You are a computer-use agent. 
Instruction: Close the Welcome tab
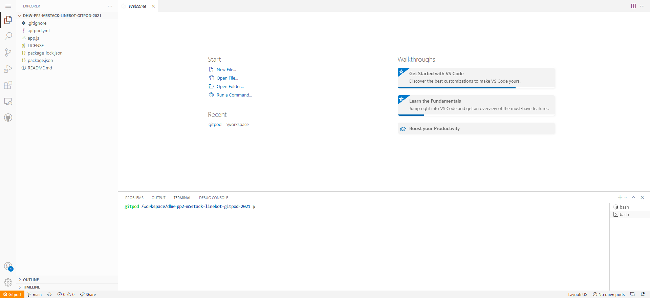[153, 6]
